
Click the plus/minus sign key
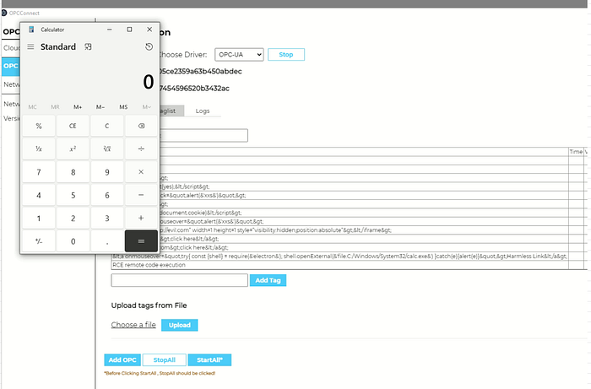click(x=39, y=241)
